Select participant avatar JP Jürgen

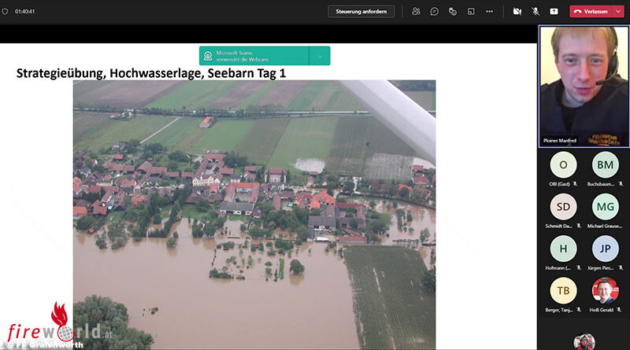pyautogui.click(x=605, y=249)
